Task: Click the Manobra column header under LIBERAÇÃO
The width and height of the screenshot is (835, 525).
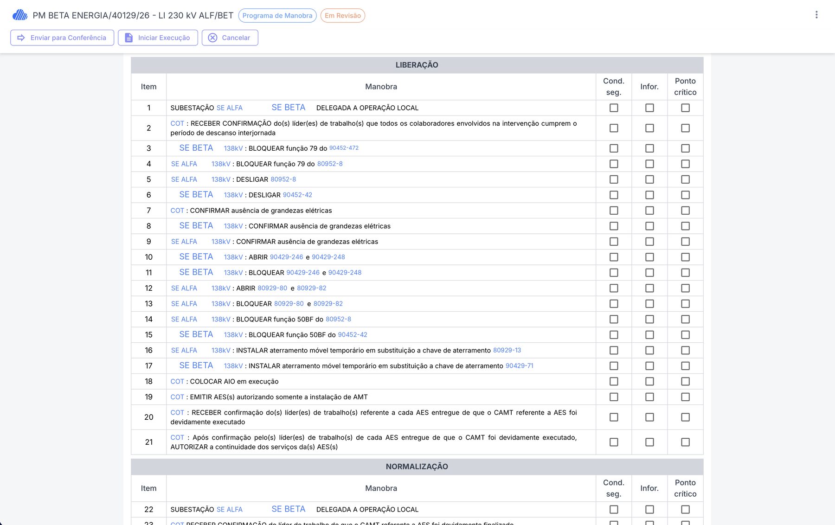Action: (381, 87)
